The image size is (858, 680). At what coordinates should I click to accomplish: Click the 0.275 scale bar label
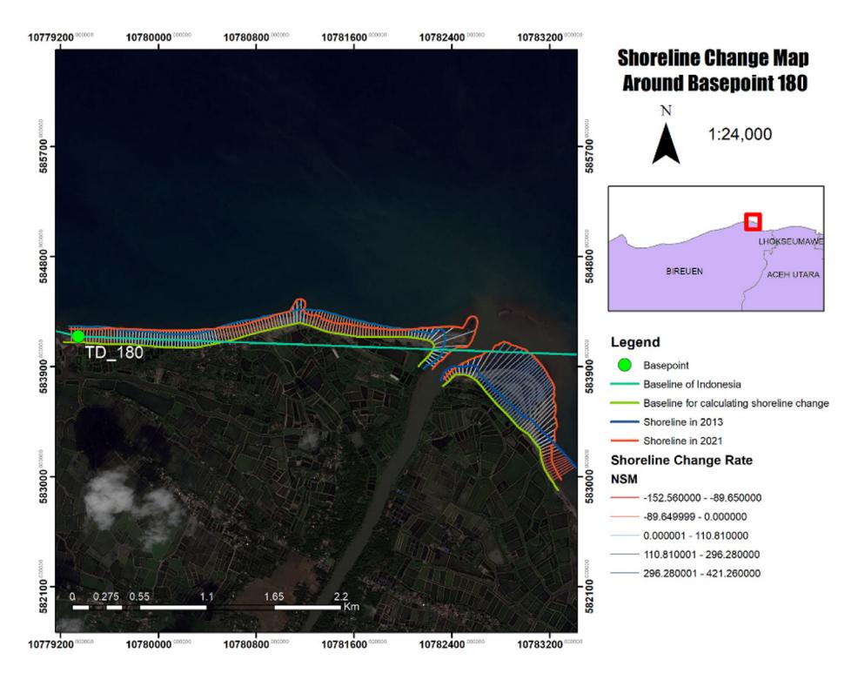click(105, 596)
